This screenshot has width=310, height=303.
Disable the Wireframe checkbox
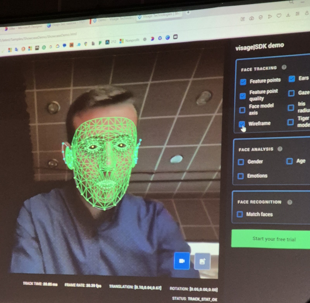click(242, 124)
